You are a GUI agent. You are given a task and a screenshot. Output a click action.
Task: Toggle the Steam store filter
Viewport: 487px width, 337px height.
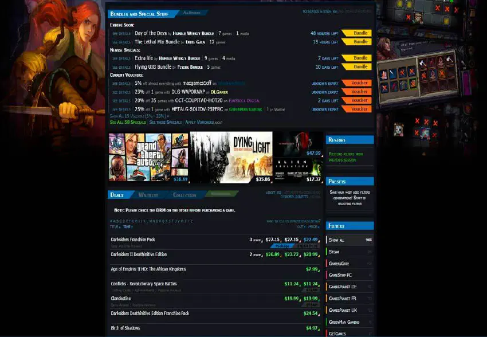349,252
